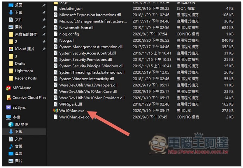Select System.Management.Automation.dll file name
This screenshot has height=168, width=243.
[91, 47]
